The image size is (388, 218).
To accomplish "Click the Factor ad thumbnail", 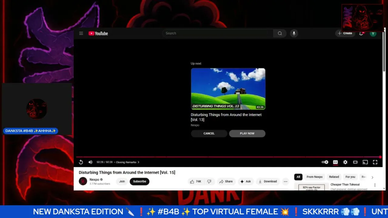I will (311, 187).
